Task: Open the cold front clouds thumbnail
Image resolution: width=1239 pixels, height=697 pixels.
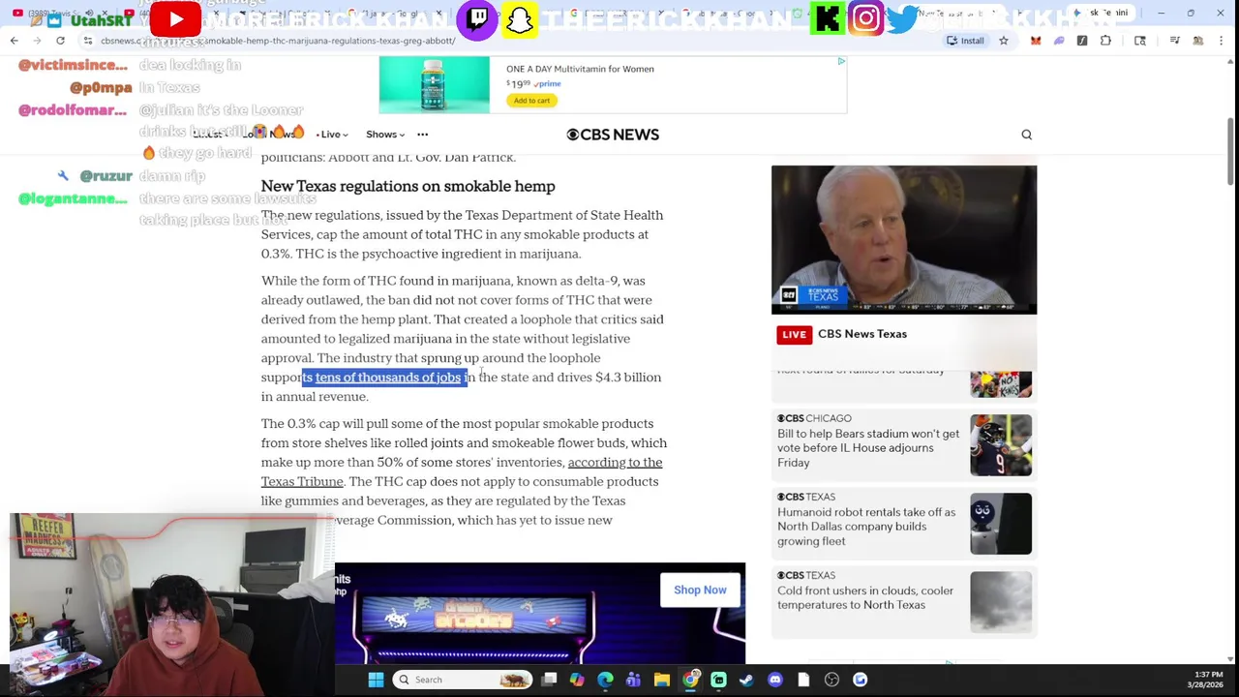Action: click(1001, 602)
